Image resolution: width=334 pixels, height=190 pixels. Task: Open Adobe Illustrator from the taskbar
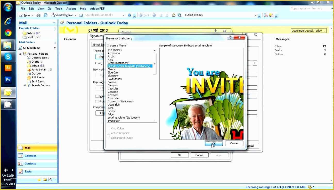(8, 68)
